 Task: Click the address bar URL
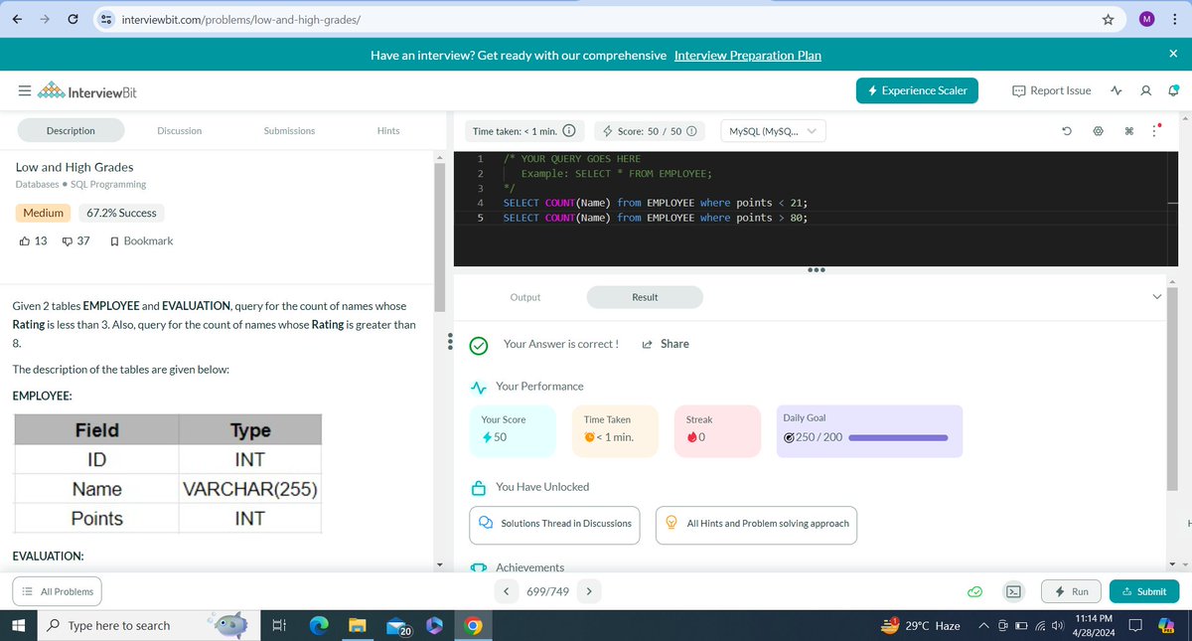click(240, 19)
